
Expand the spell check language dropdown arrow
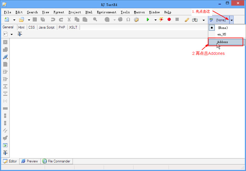tap(232, 20)
